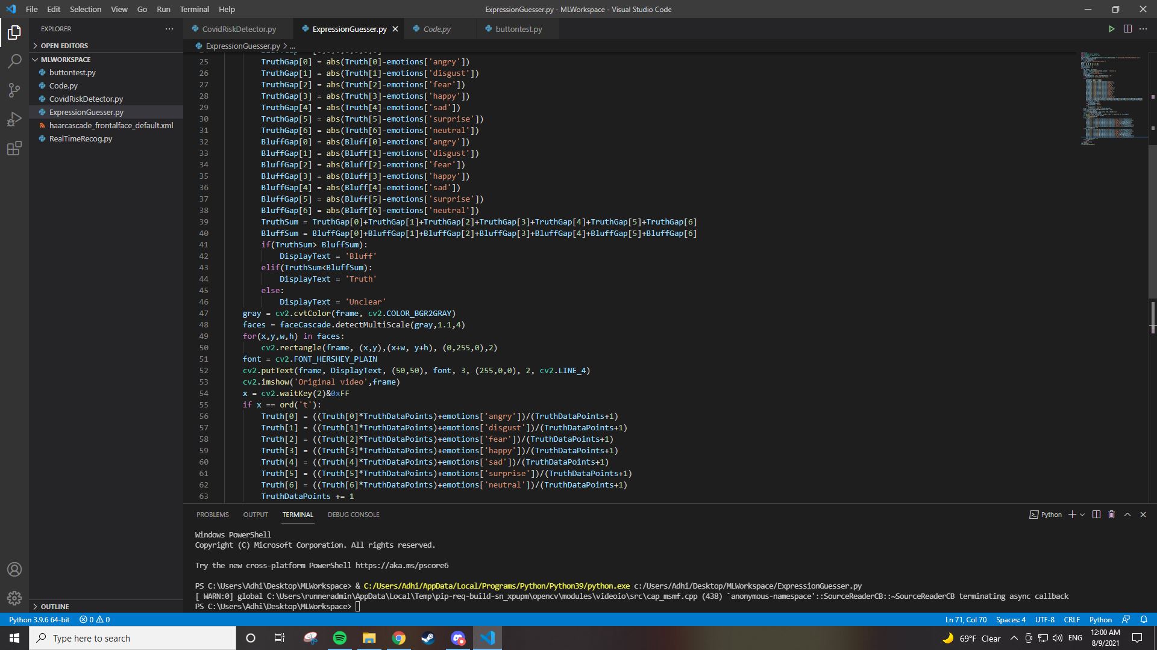Switch to the CovidRiskDetector.py tab
1157x650 pixels.
pos(239,29)
